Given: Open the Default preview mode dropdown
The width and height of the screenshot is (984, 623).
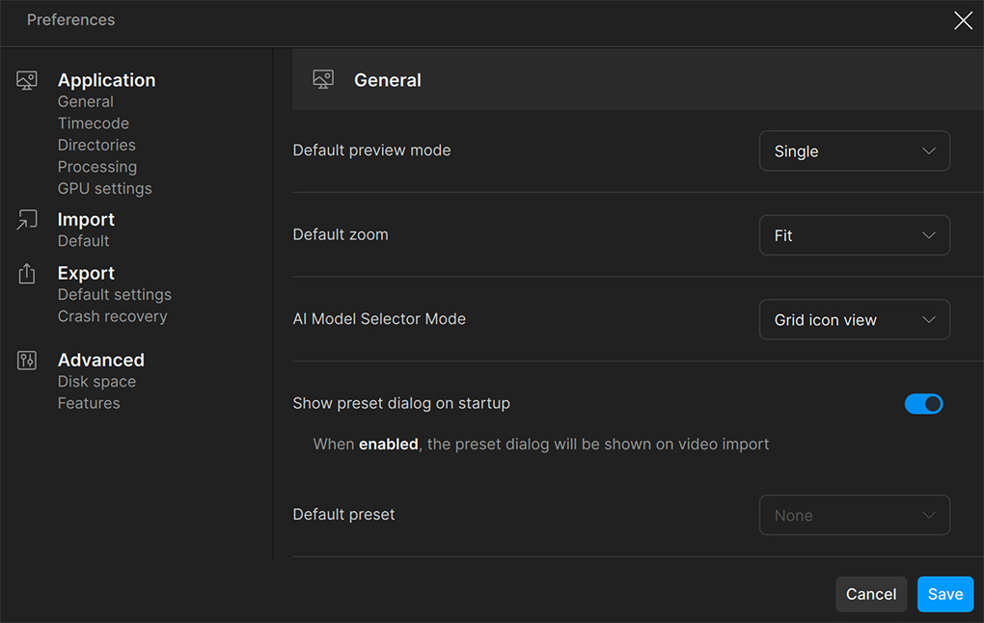Looking at the screenshot, I should (x=854, y=151).
